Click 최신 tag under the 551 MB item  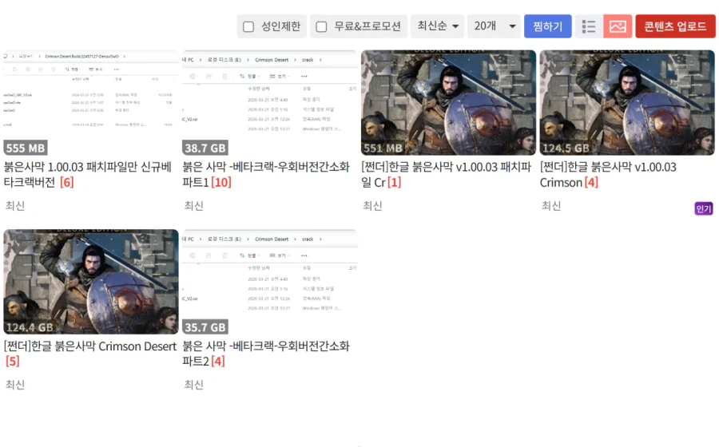pyautogui.click(x=372, y=206)
